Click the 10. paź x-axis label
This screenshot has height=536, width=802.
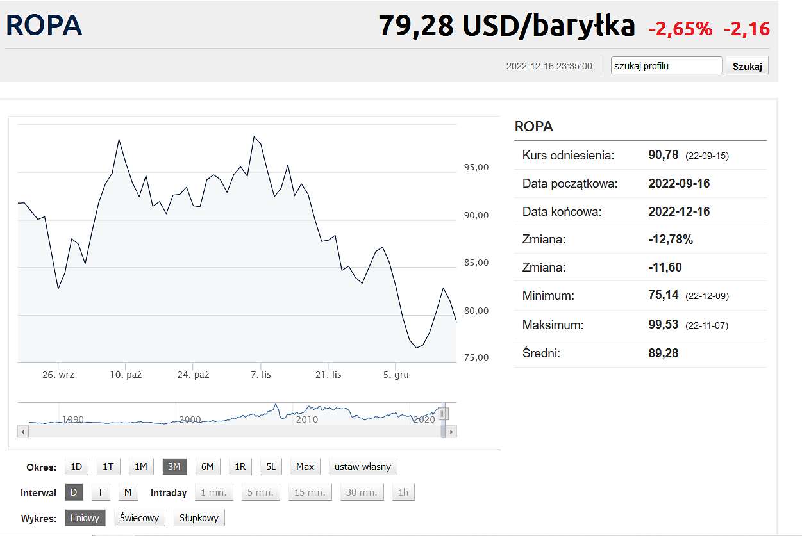[x=126, y=375]
